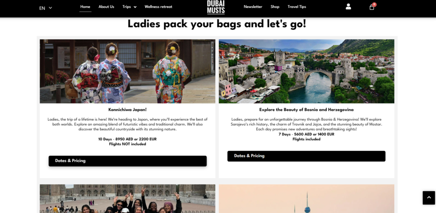436x213 pixels.
Task: Expand the Trips menu dropdown
Action: tap(129, 7)
